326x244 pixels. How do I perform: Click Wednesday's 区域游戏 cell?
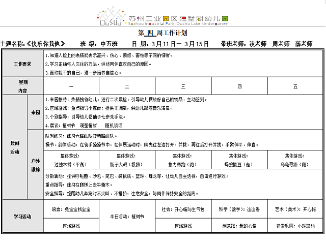(183, 226)
